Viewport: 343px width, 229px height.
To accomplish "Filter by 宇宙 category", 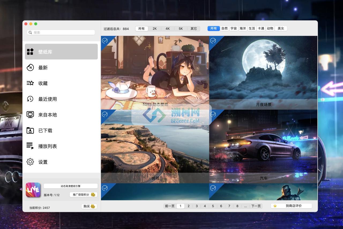I will tap(234, 28).
